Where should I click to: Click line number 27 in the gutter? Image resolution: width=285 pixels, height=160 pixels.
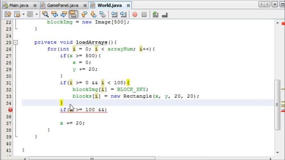point(8,56)
